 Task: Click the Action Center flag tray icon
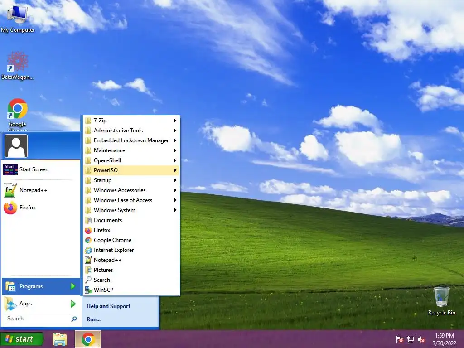[400, 339]
